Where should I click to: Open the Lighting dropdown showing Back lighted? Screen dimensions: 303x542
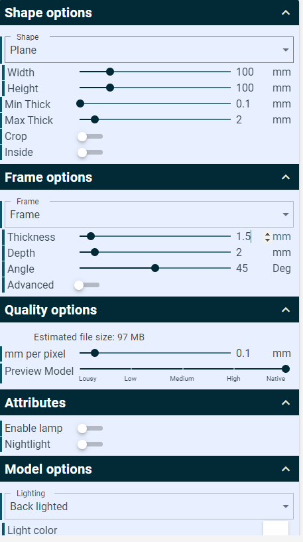click(149, 506)
